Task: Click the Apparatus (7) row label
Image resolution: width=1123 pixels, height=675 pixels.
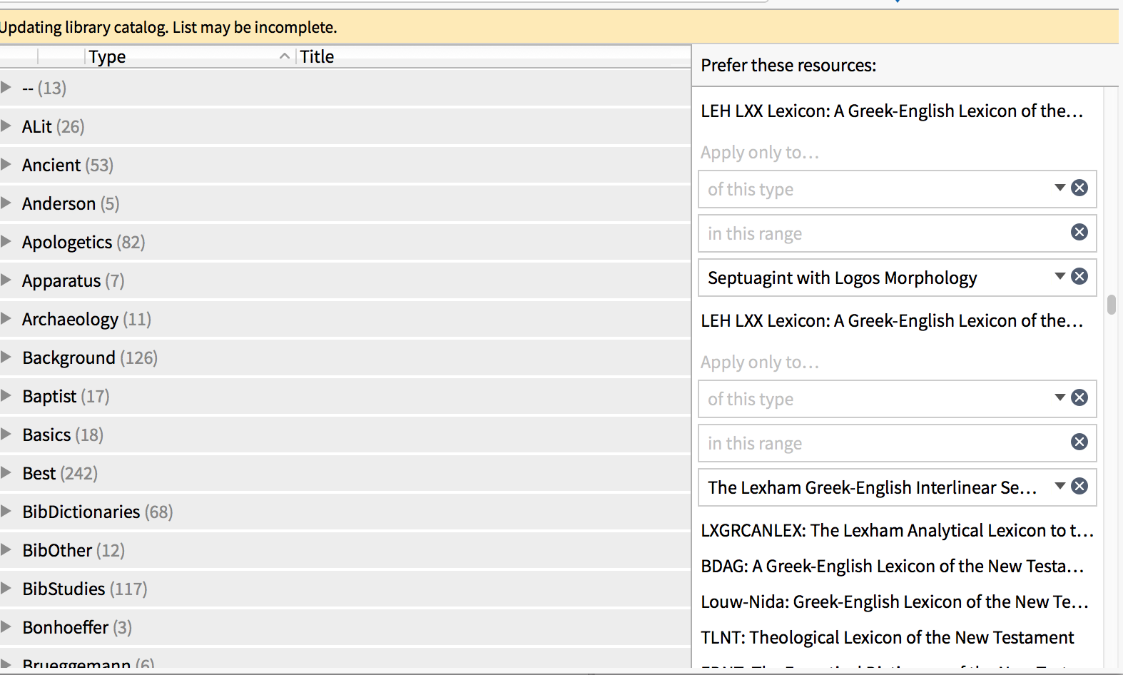Action: (x=73, y=280)
